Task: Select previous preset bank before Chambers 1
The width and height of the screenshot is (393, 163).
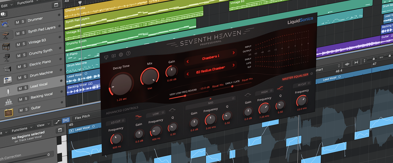Action: (187, 61)
